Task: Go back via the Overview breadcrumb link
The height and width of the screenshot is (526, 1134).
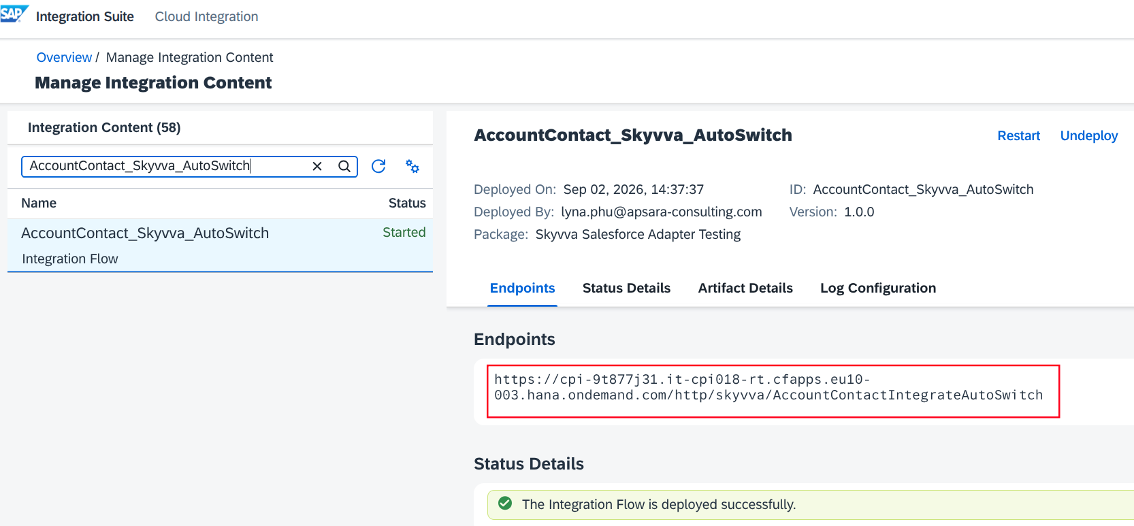Action: click(64, 57)
